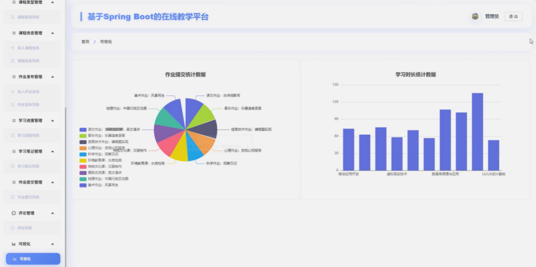536x267 pixels.
Task: Open 课程类型列表 via its list icon
Action: coord(13,17)
